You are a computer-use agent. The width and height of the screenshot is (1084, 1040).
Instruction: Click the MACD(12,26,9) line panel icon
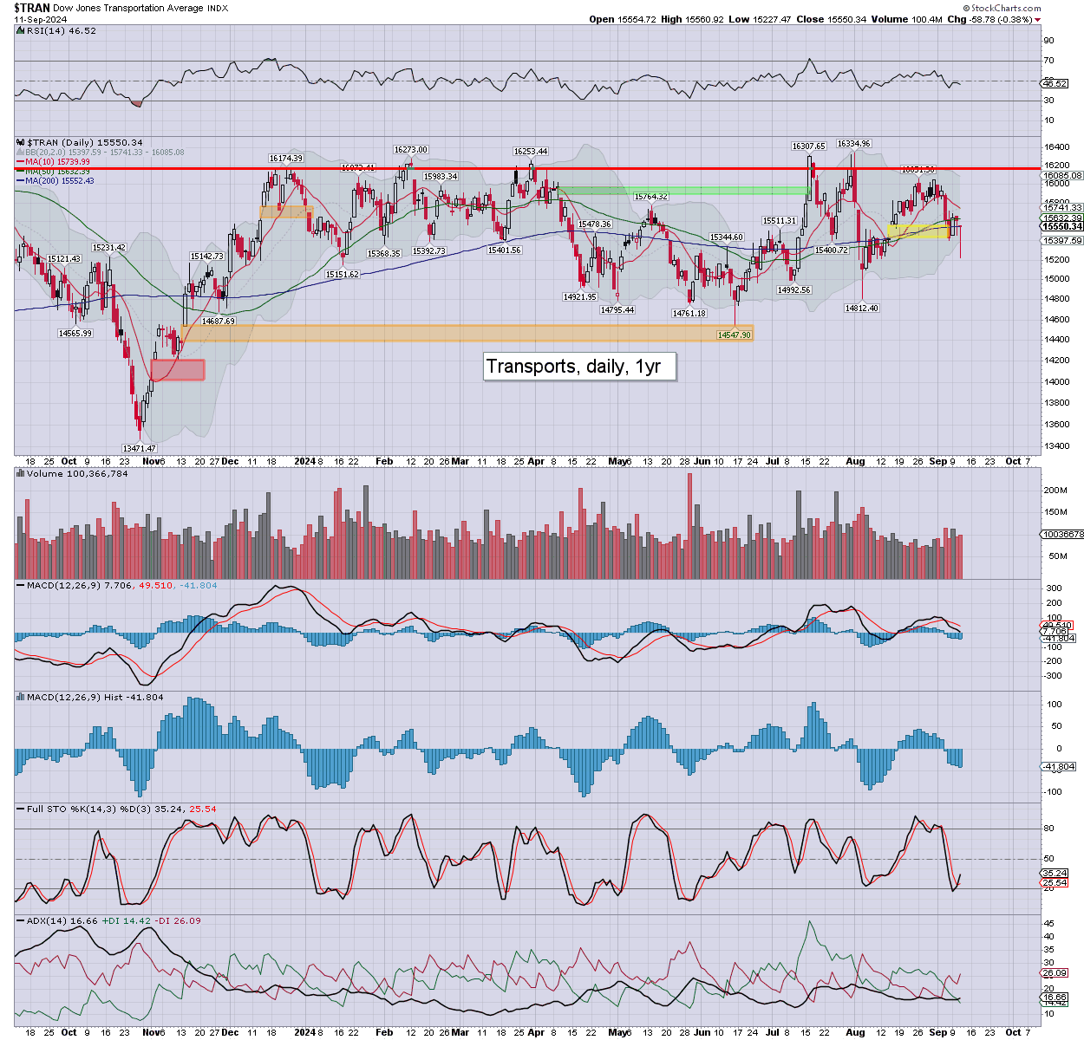(x=21, y=586)
